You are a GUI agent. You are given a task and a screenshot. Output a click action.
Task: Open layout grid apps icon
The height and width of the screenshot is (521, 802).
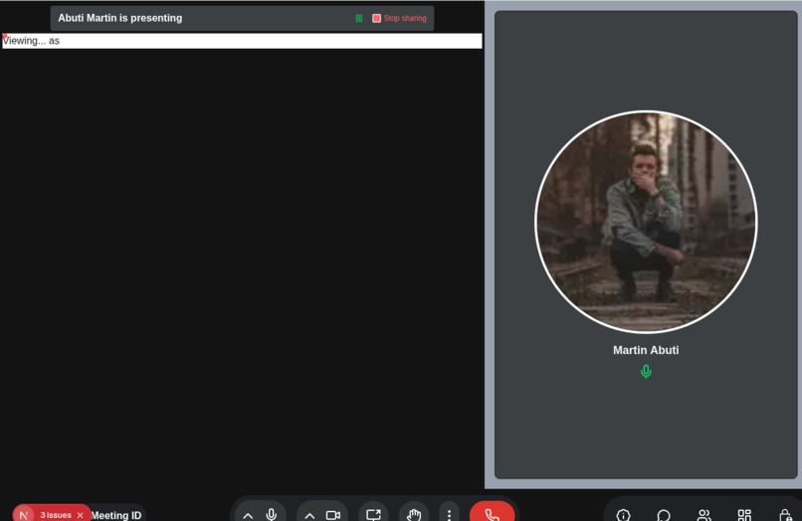(x=744, y=515)
